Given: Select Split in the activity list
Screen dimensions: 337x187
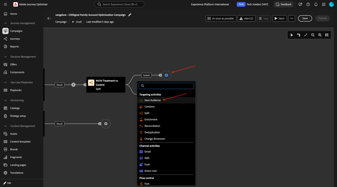Looking at the screenshot, I should 166,113.
